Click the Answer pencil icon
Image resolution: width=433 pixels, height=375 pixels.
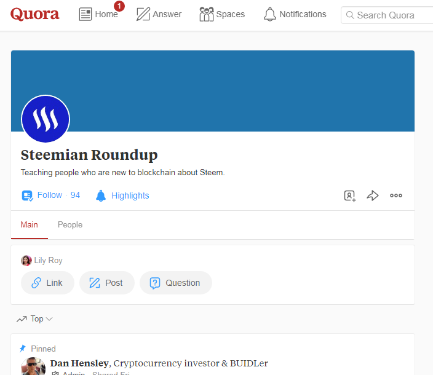(x=143, y=14)
